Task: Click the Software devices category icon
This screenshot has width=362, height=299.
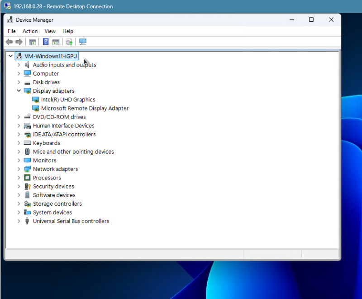Action: (x=27, y=195)
